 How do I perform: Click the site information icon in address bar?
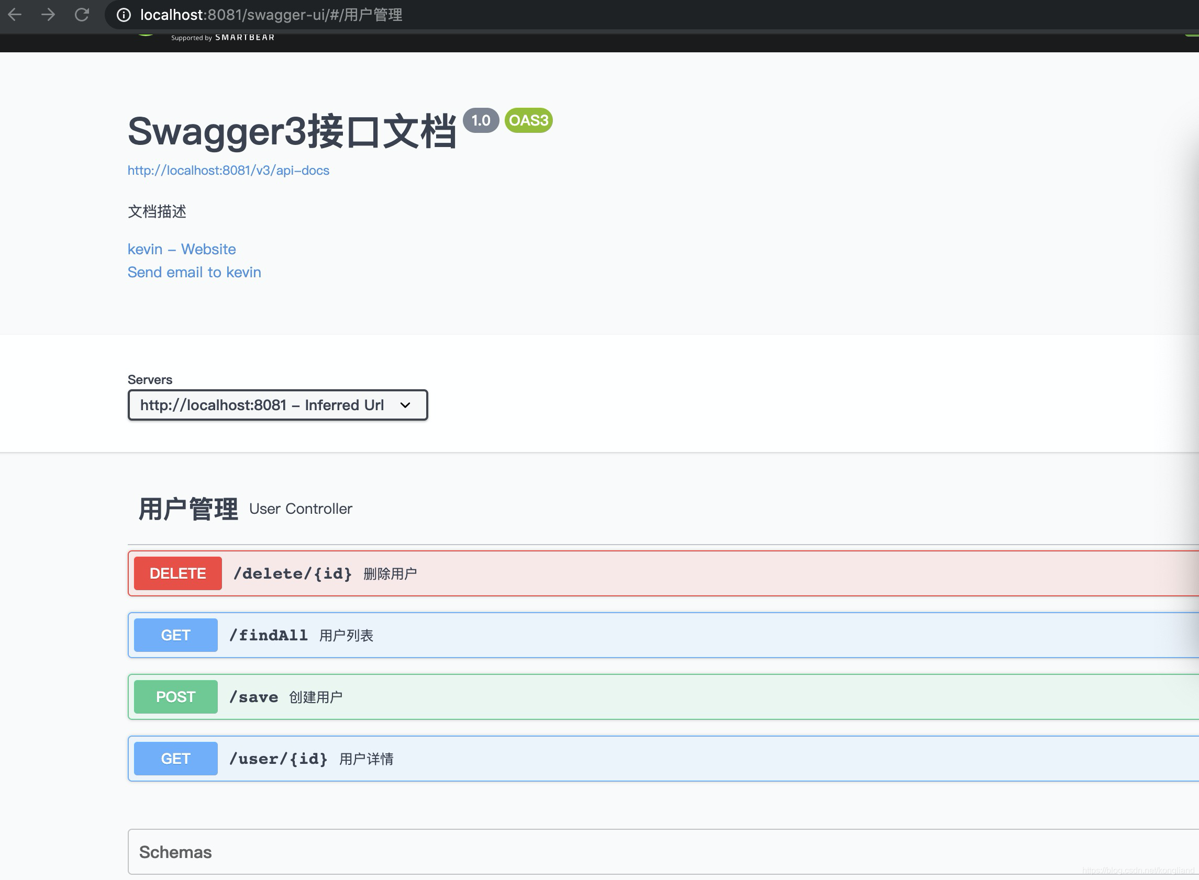(x=123, y=15)
